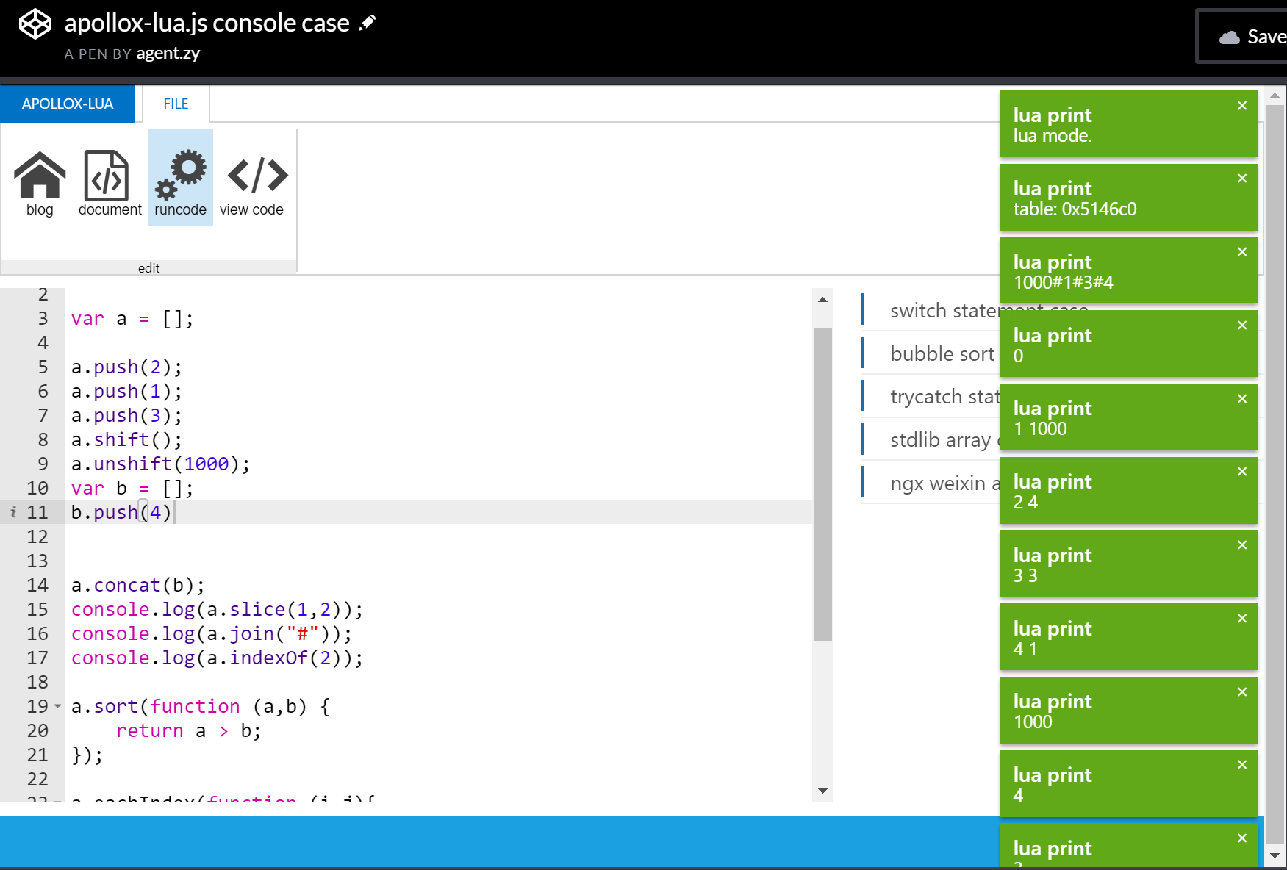
Task: Dismiss the 'lua print 1000' notification
Action: coord(1242,692)
